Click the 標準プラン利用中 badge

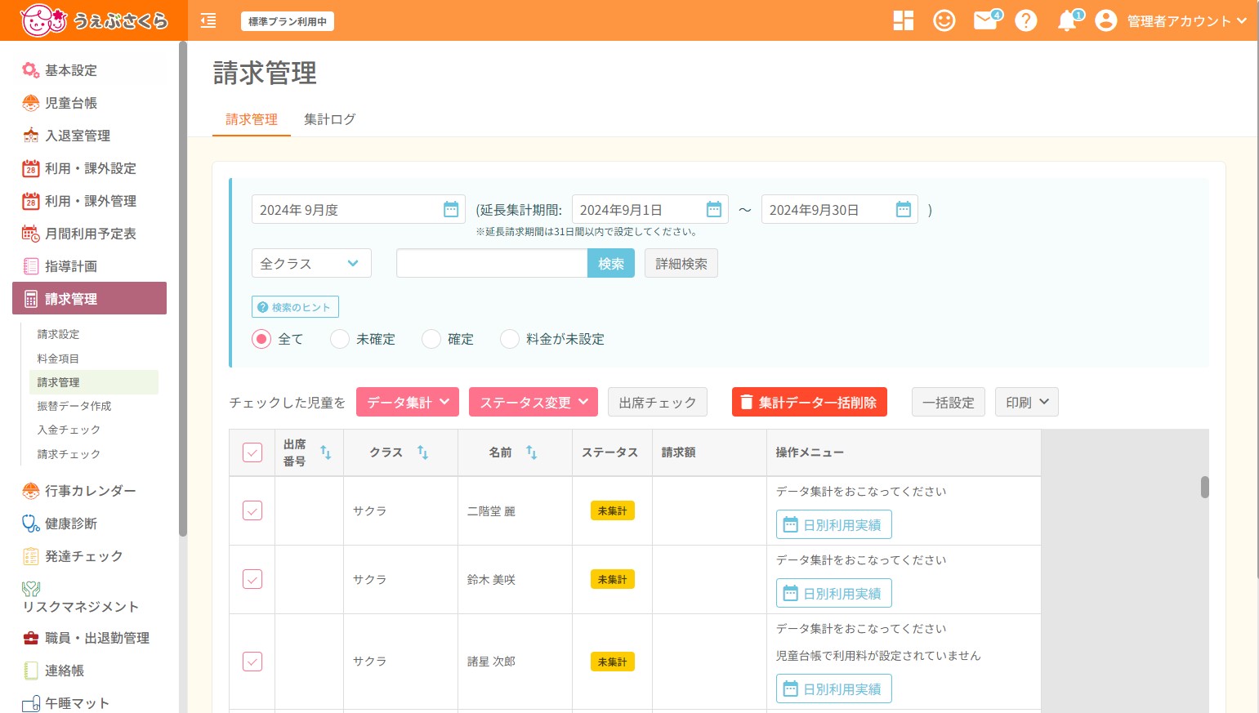pos(288,21)
